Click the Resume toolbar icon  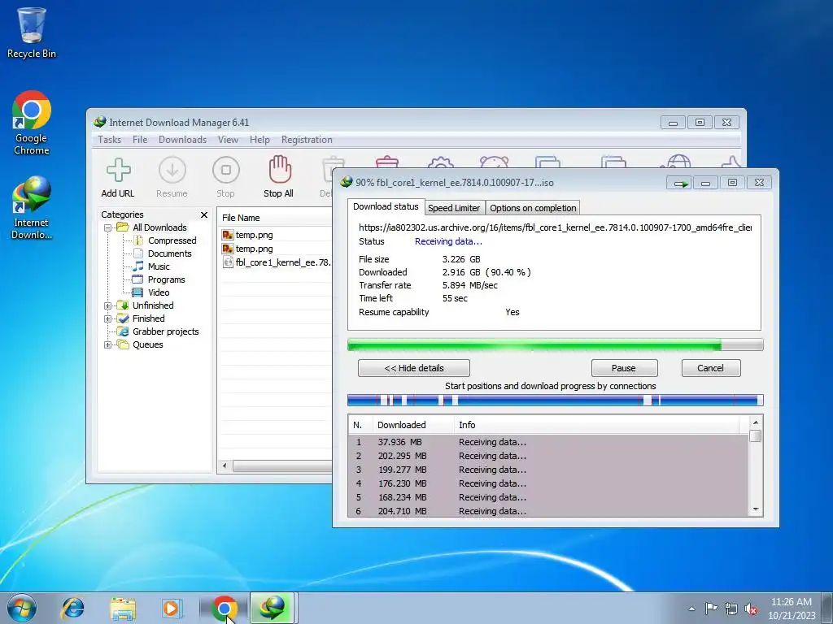coord(172,171)
